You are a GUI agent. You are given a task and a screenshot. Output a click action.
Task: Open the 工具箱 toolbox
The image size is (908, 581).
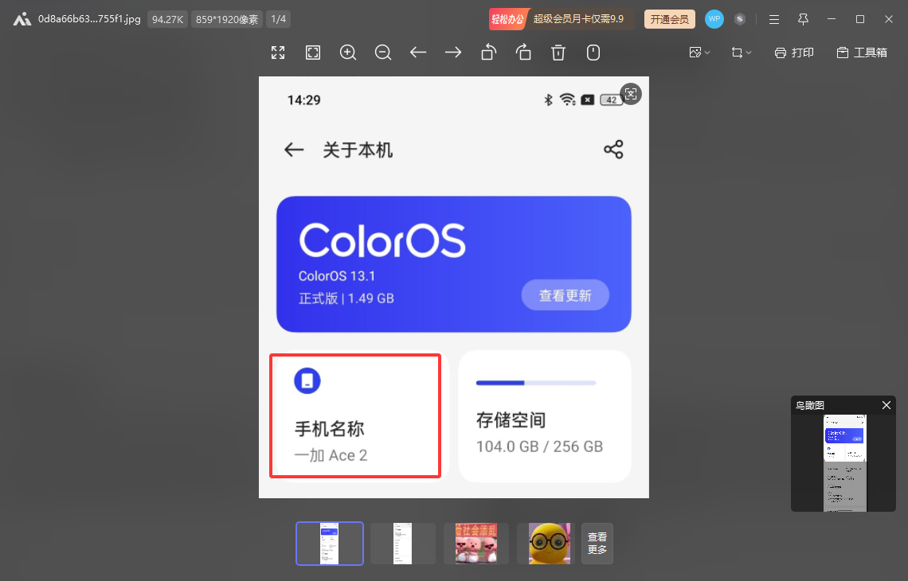862,53
